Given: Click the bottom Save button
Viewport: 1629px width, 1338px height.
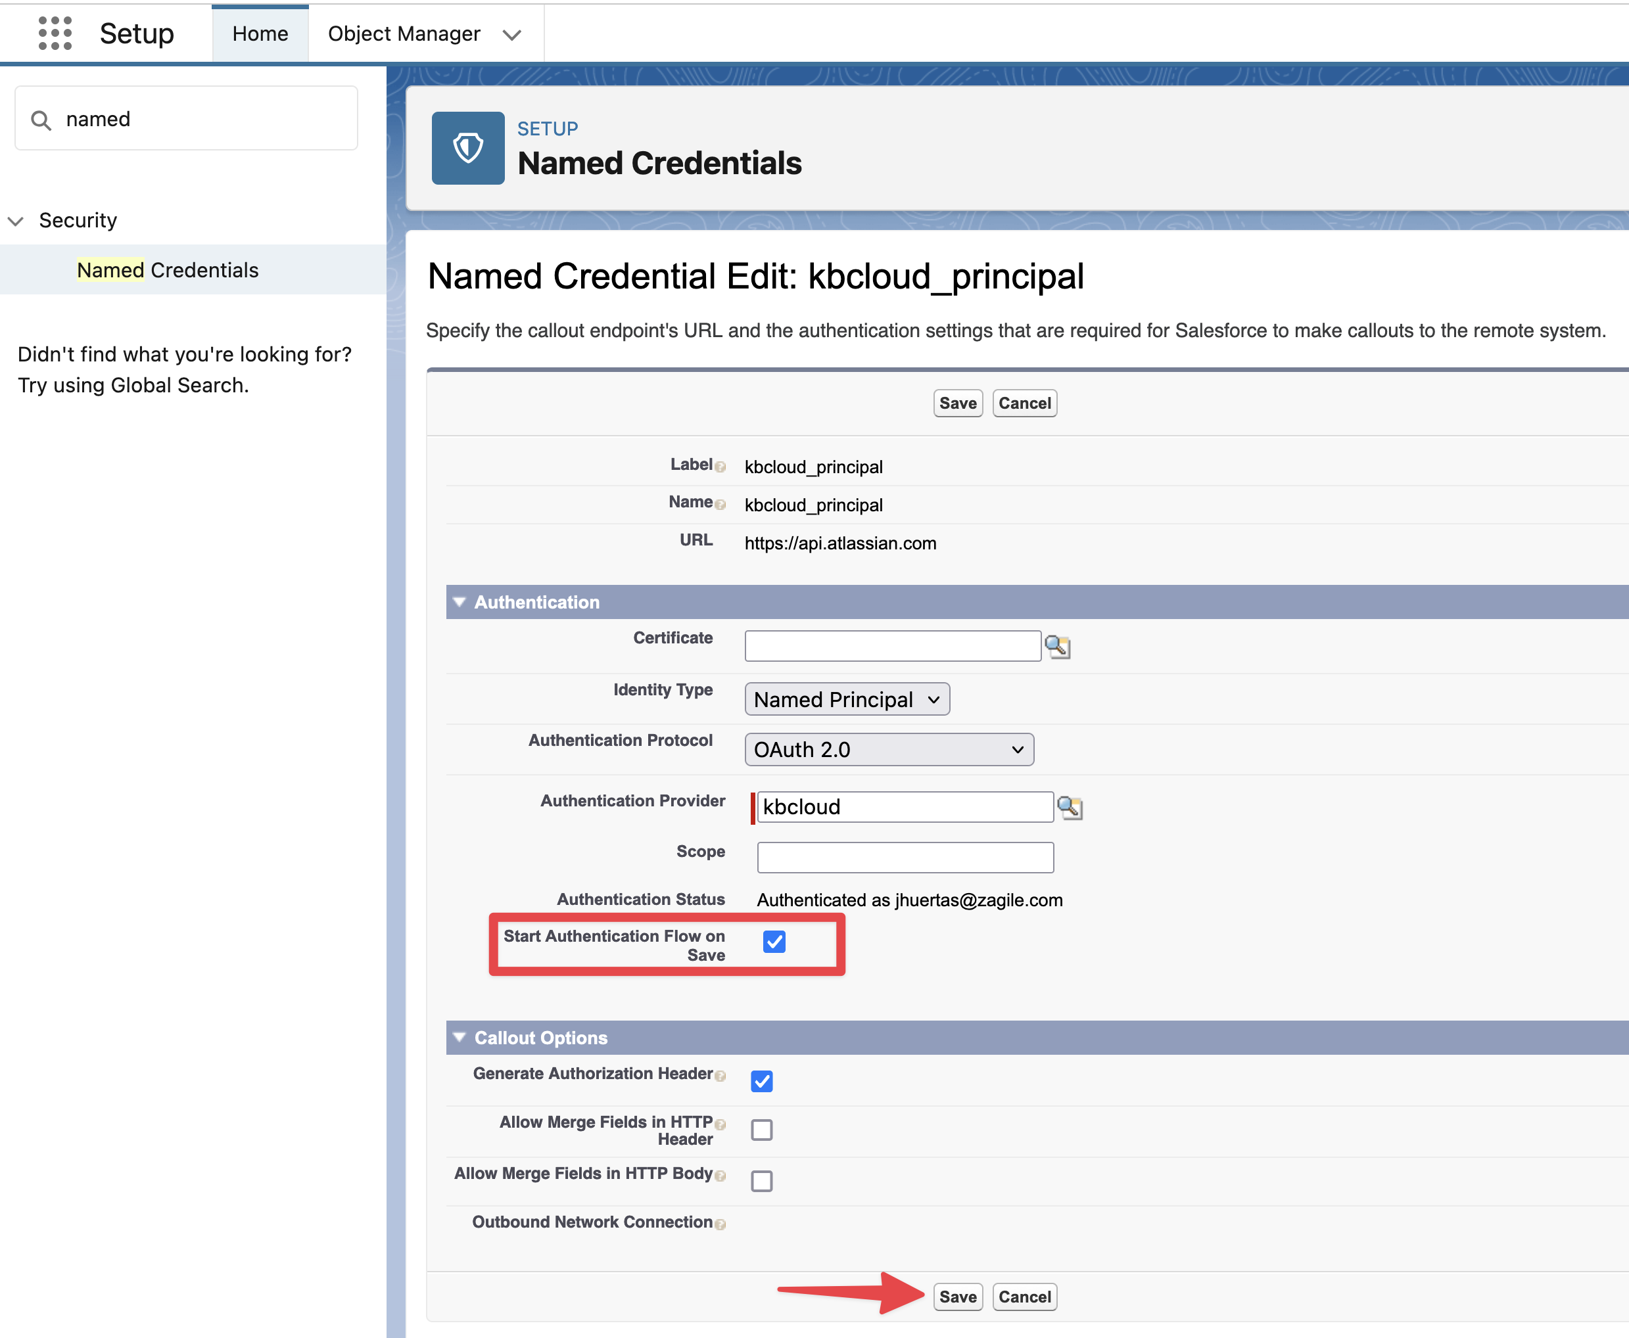Looking at the screenshot, I should [x=958, y=1297].
